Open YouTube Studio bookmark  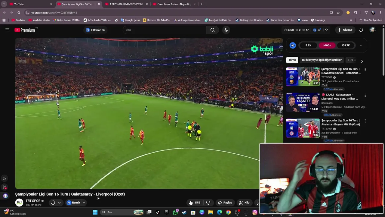coord(39,20)
